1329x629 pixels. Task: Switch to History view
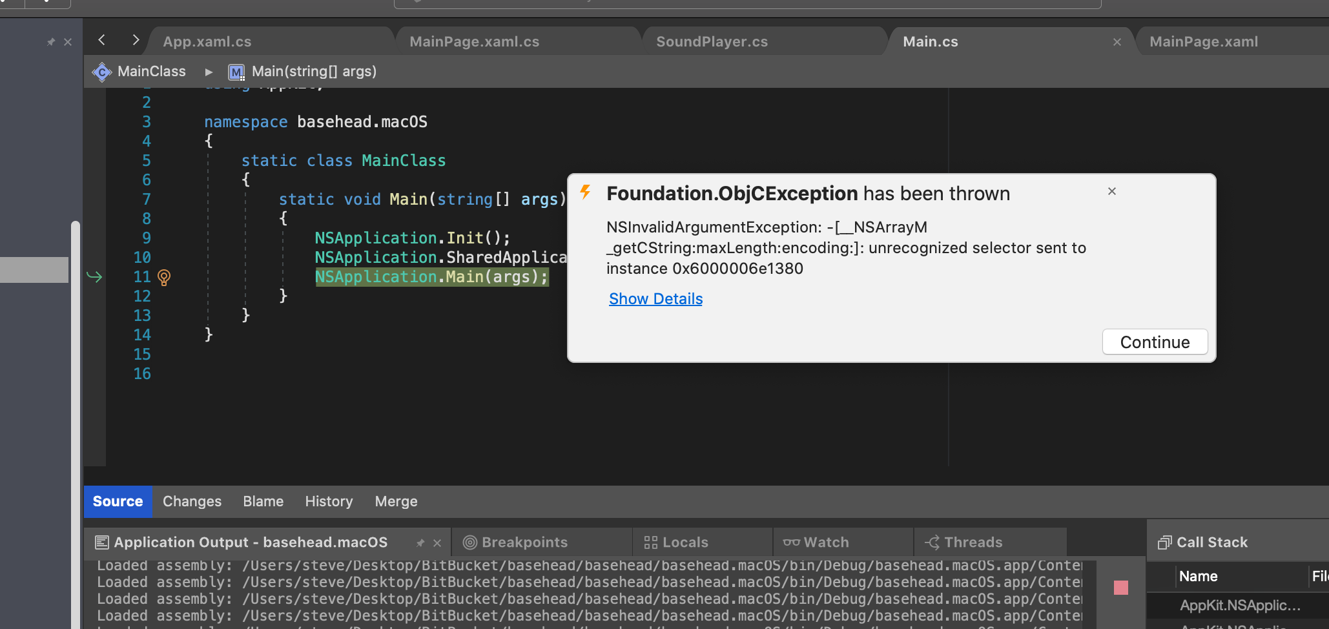click(x=329, y=502)
